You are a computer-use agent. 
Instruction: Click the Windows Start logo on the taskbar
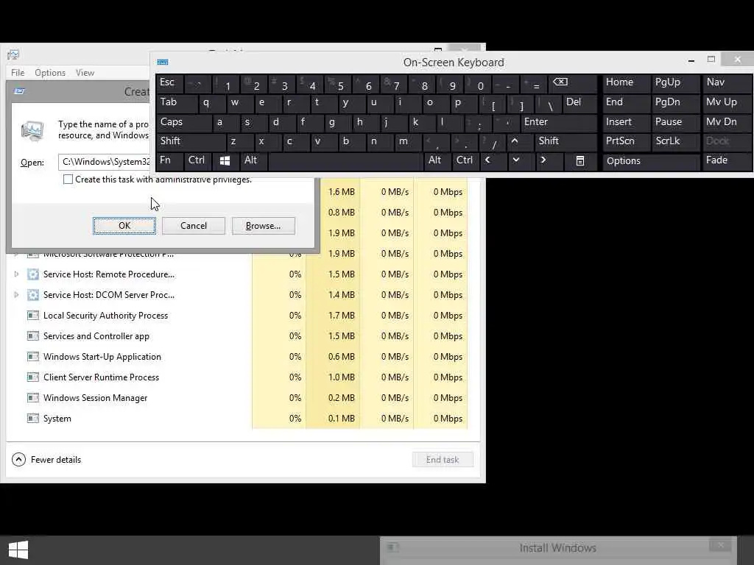tap(18, 550)
